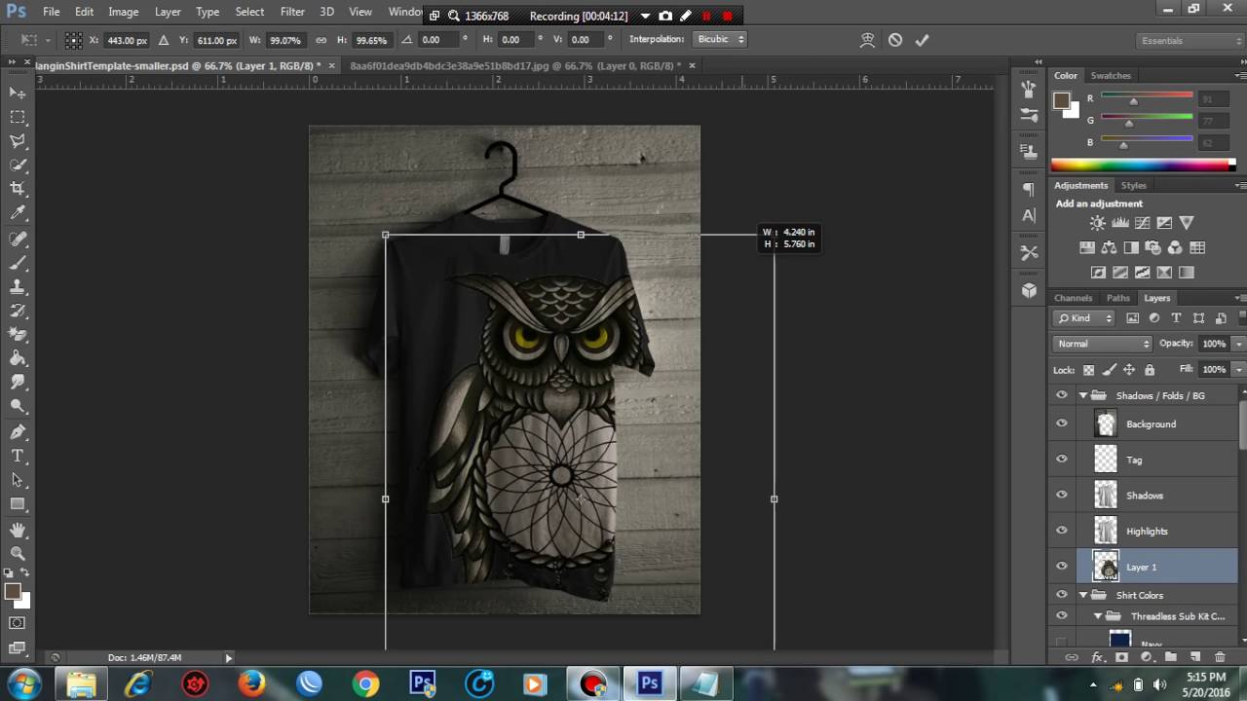Switch to warp mode in options bar
Viewport: 1247px width, 701px height.
pyautogui.click(x=867, y=40)
